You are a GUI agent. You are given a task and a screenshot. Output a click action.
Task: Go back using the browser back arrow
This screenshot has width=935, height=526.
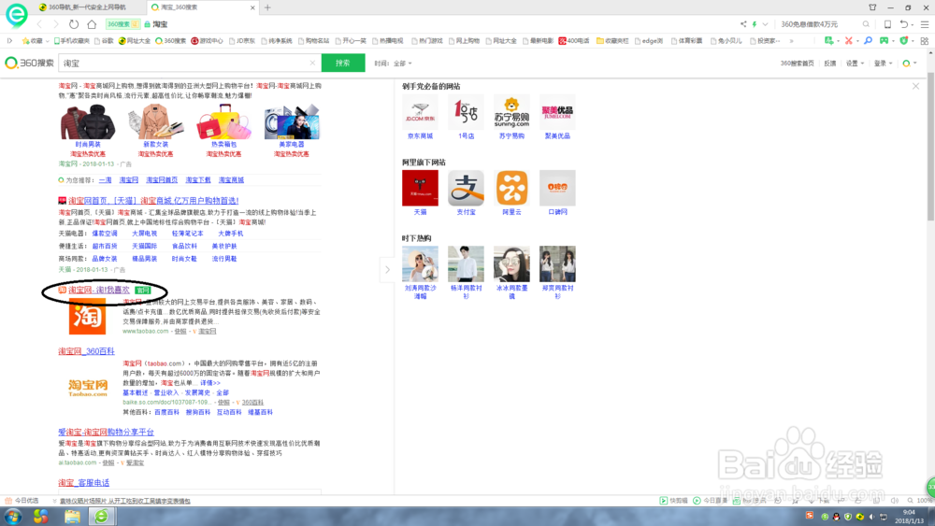pos(39,24)
